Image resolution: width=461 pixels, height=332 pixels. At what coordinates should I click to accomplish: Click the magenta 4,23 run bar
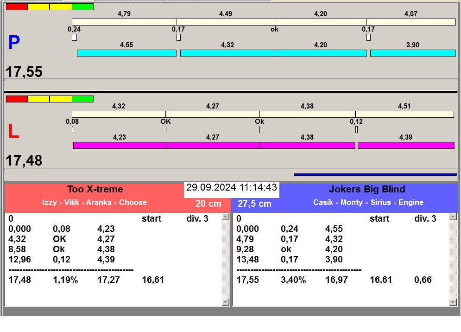click(x=120, y=146)
